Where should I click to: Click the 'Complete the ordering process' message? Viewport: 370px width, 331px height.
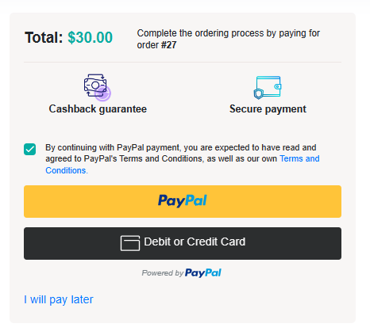229,39
